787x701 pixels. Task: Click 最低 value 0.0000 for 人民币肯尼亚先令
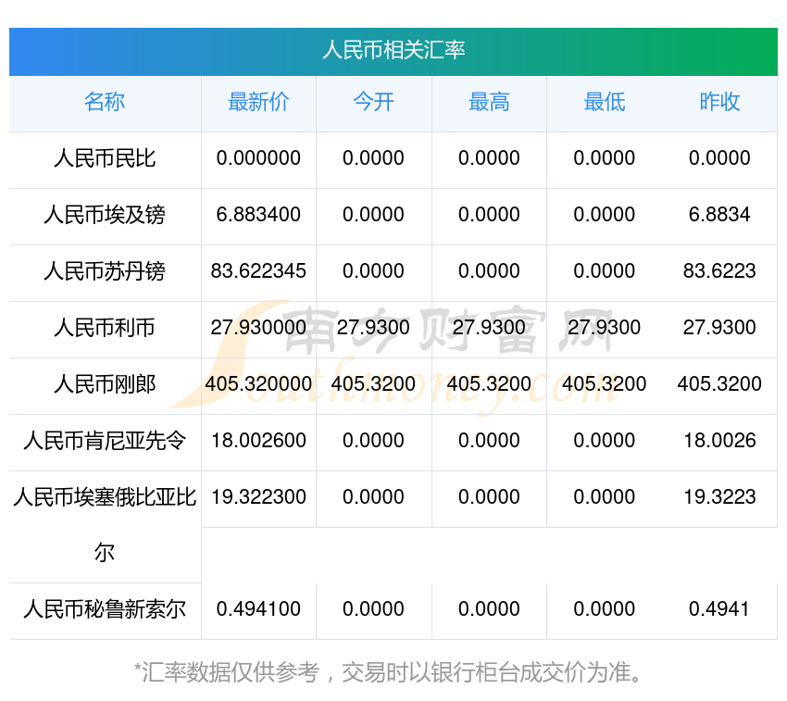605,441
